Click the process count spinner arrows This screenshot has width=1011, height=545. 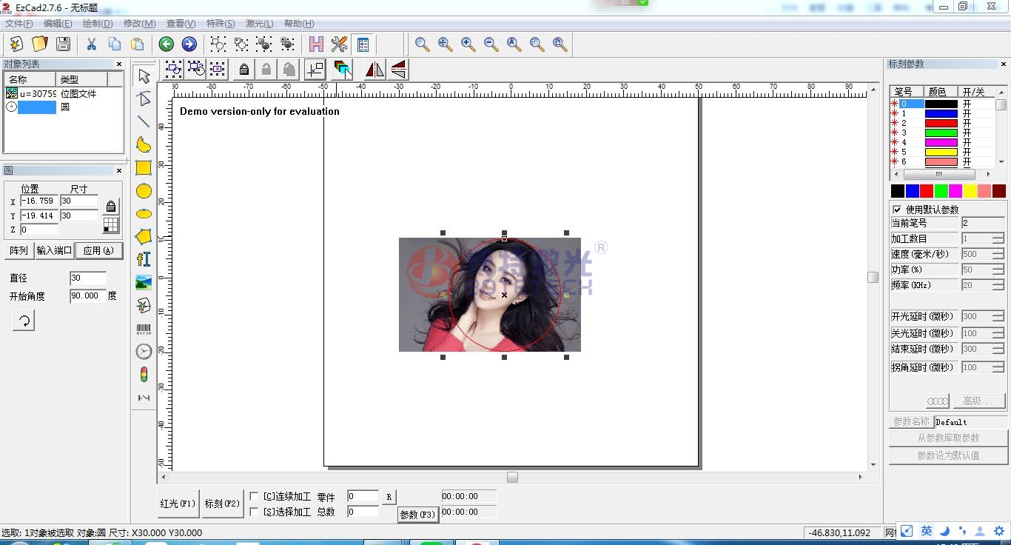click(998, 238)
